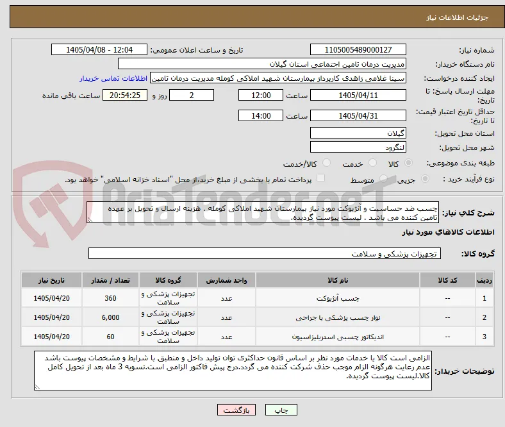Click the buyer notes textarea
The image size is (505, 427).
pyautogui.click(x=233, y=371)
